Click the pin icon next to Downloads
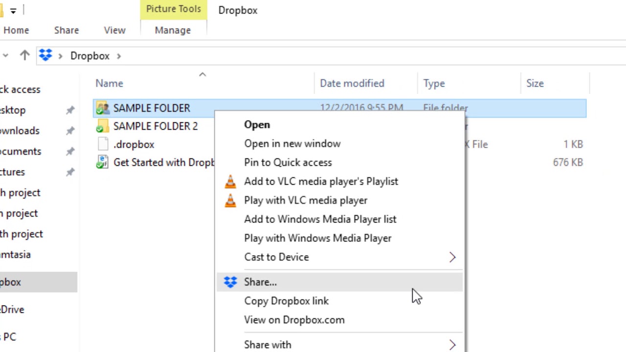Screen dimensions: 626x352 pos(70,131)
